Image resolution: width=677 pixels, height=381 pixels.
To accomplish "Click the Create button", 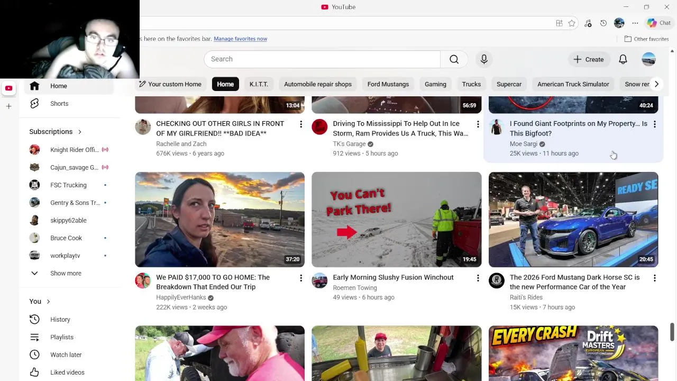I will click(589, 59).
